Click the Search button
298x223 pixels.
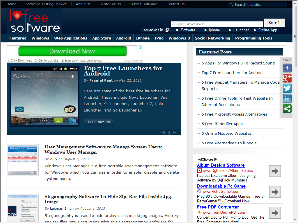[274, 23]
